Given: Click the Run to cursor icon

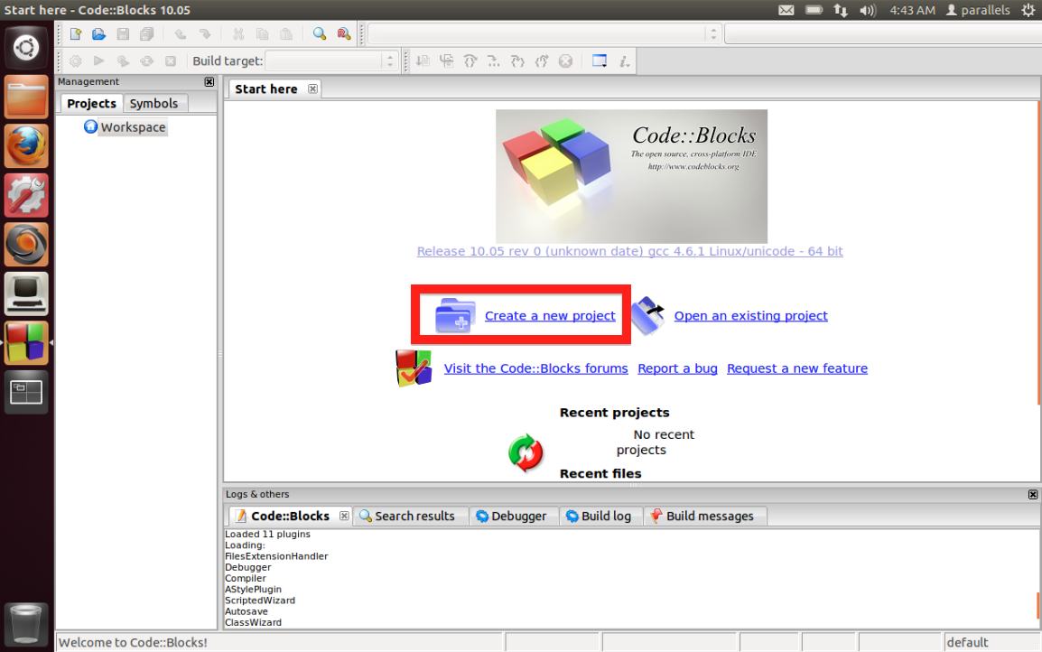Looking at the screenshot, I should [446, 61].
